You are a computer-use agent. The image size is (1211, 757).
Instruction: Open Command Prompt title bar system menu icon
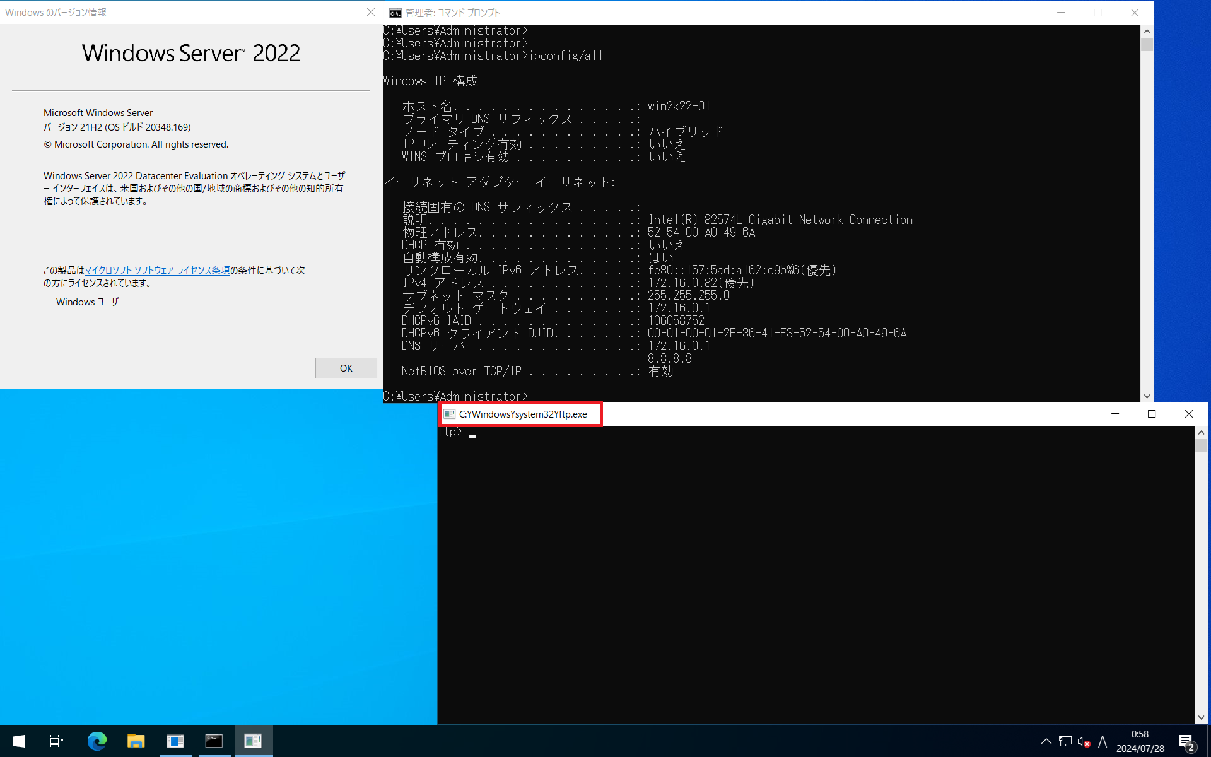click(395, 13)
